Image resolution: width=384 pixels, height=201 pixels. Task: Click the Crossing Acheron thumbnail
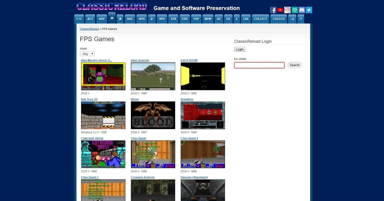tap(153, 190)
